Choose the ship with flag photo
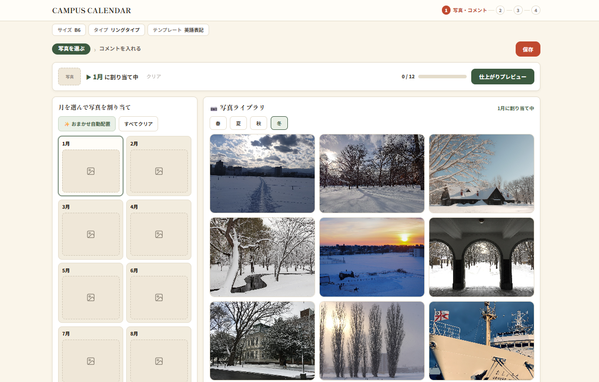599x382 pixels. 481,341
